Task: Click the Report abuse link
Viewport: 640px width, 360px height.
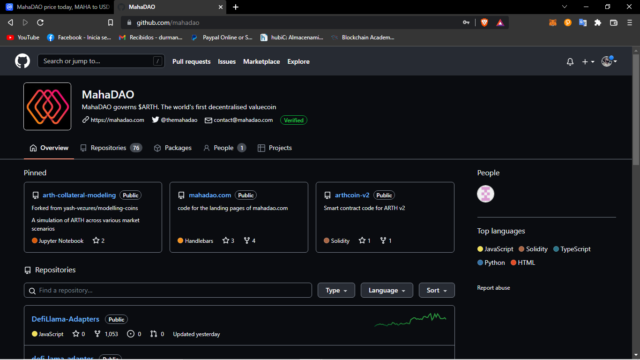Action: pos(493,288)
